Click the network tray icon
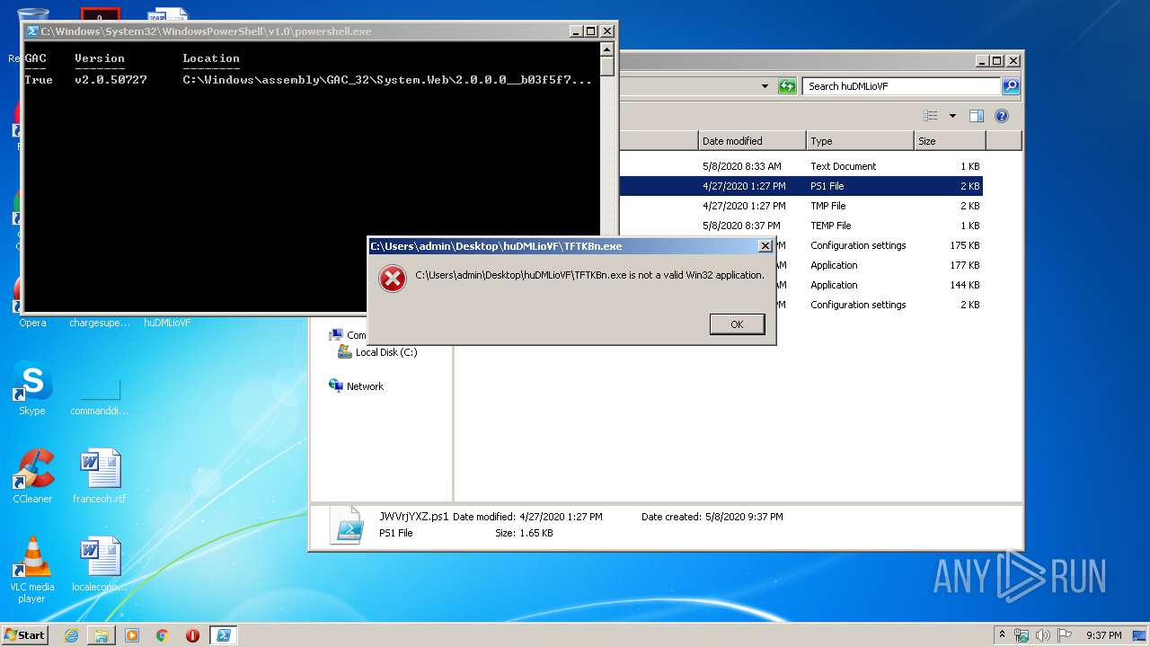1150x647 pixels. point(1022,635)
